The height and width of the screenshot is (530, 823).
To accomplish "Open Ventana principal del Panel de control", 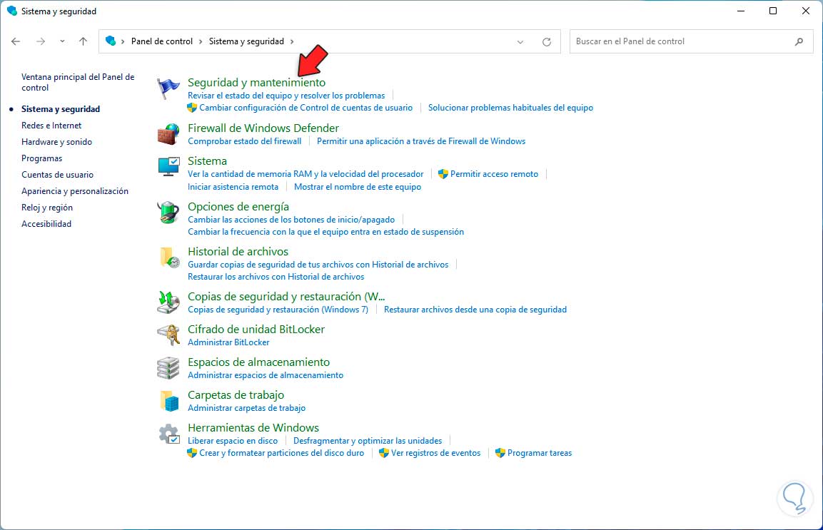I will [x=78, y=82].
